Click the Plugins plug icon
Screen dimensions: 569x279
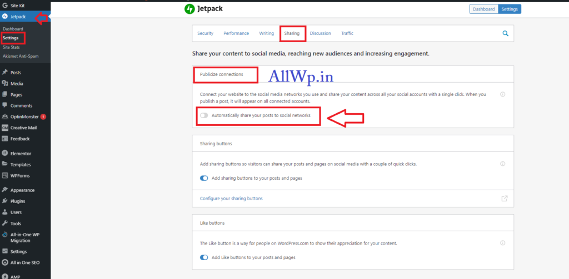tap(5, 201)
